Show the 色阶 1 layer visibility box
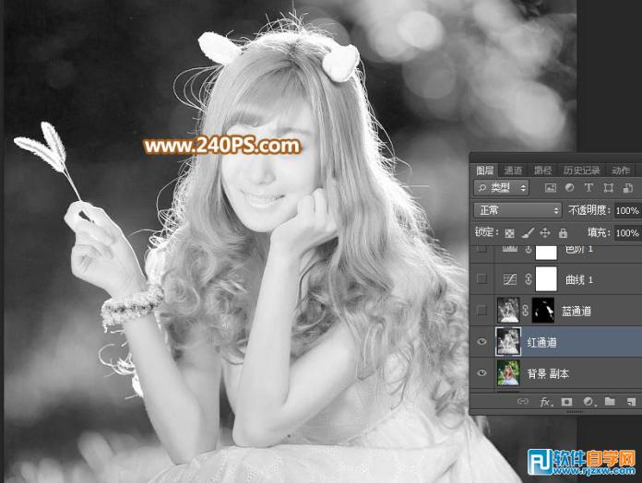The height and width of the screenshot is (483, 642). tap(482, 248)
